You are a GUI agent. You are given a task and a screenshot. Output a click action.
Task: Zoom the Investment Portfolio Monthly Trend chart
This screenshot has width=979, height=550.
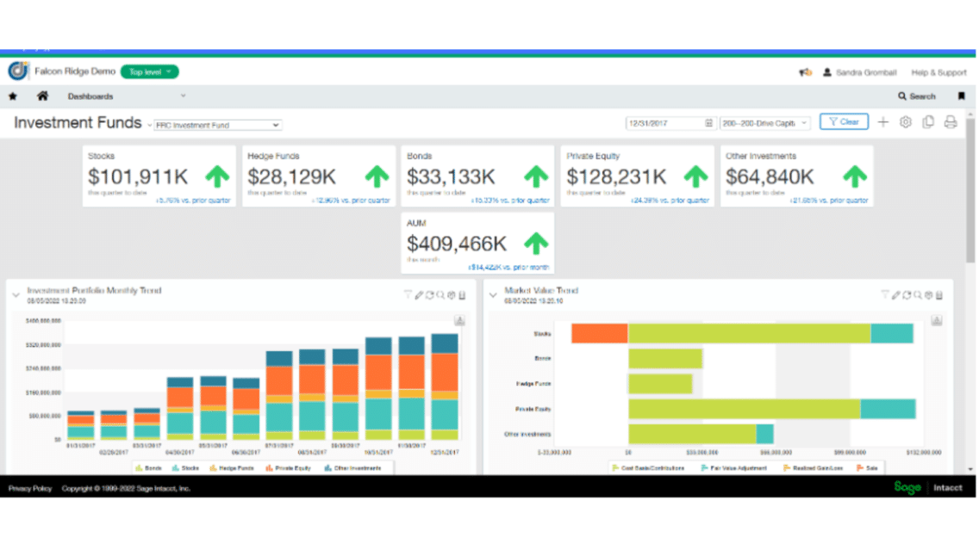tap(440, 295)
